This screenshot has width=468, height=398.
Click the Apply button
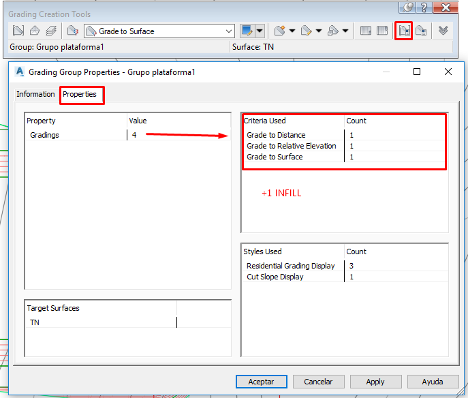tap(375, 382)
